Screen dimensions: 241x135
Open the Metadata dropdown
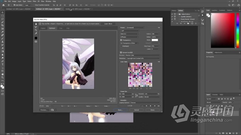coord(143,58)
